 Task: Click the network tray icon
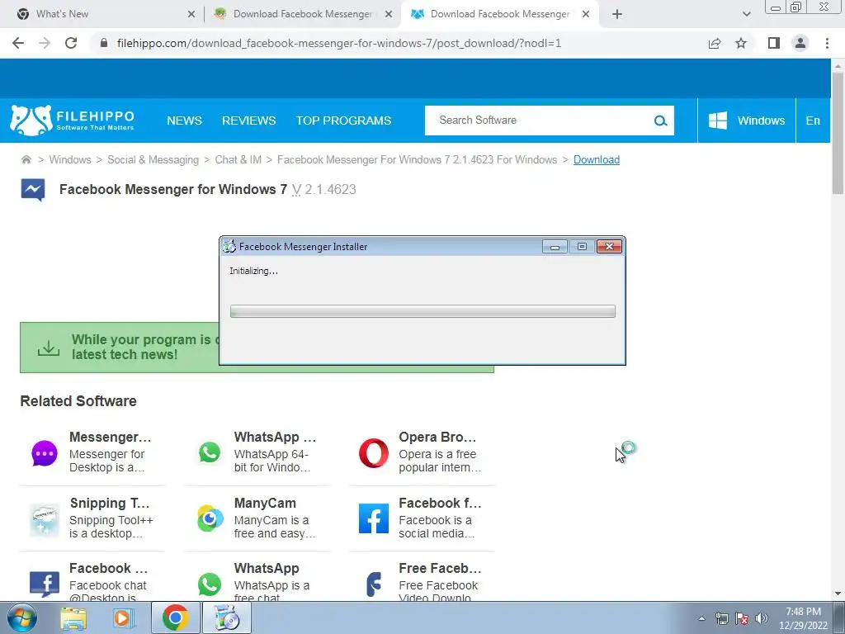tap(721, 618)
